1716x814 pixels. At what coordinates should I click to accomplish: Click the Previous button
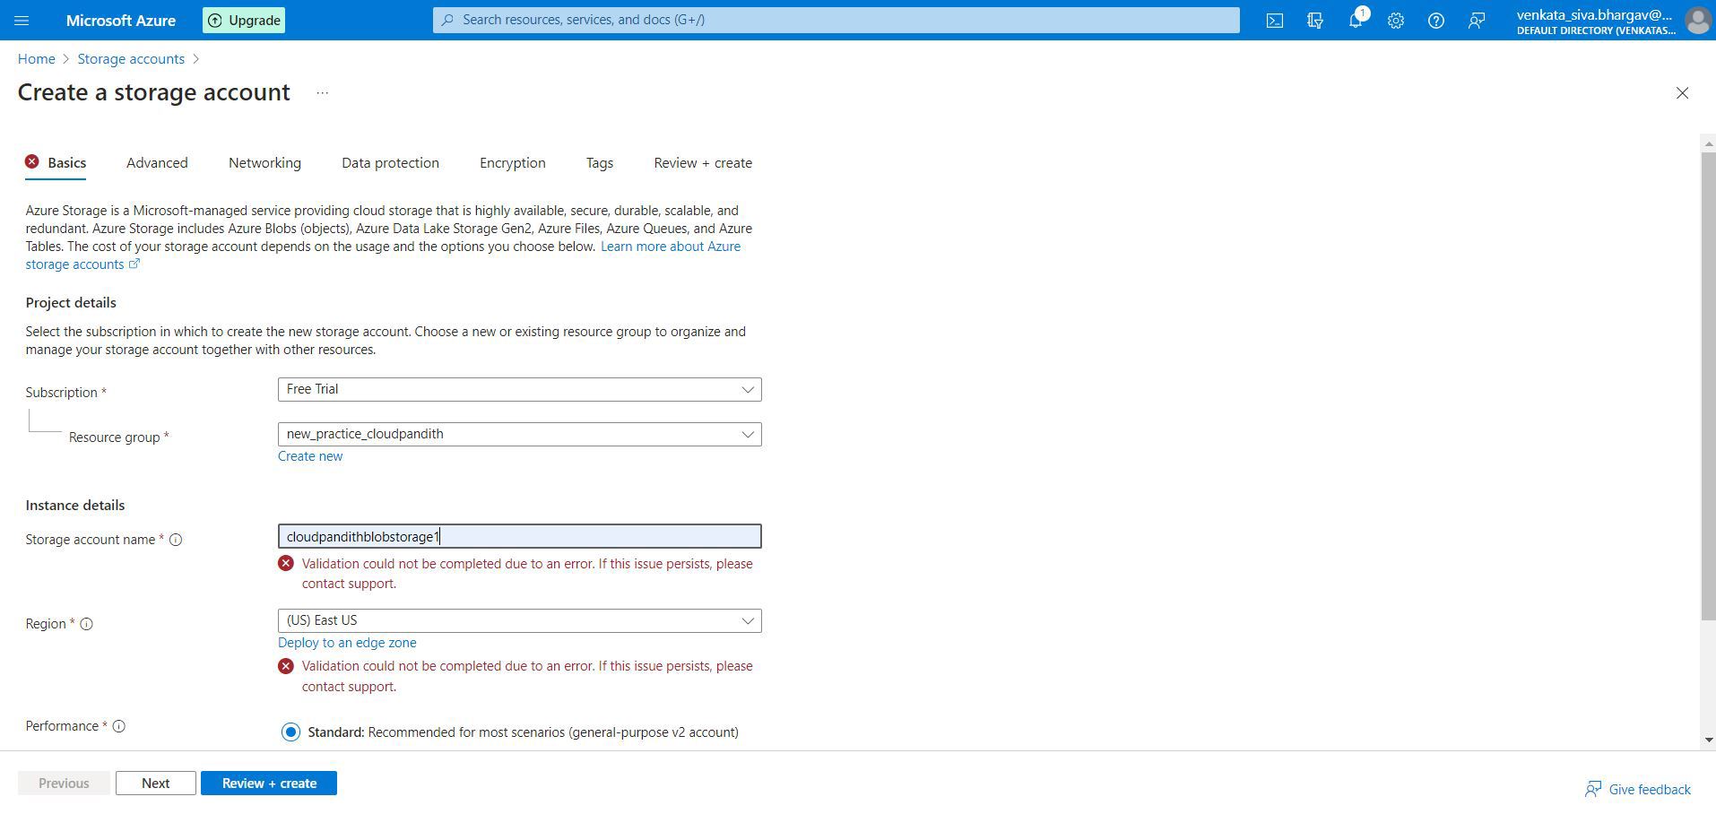coord(64,784)
